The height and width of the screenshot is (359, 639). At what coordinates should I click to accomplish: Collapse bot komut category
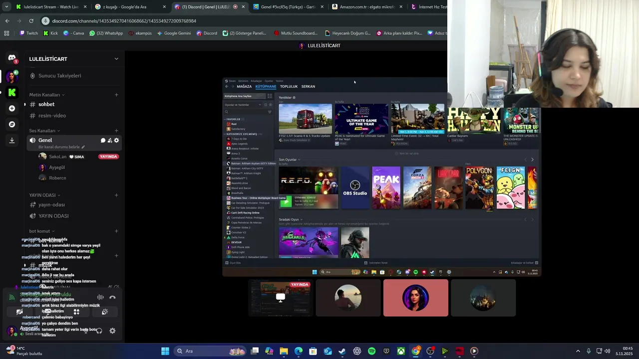pyautogui.click(x=42, y=231)
